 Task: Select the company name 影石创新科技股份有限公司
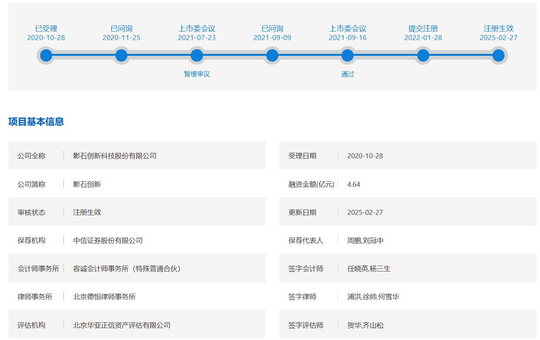point(115,156)
